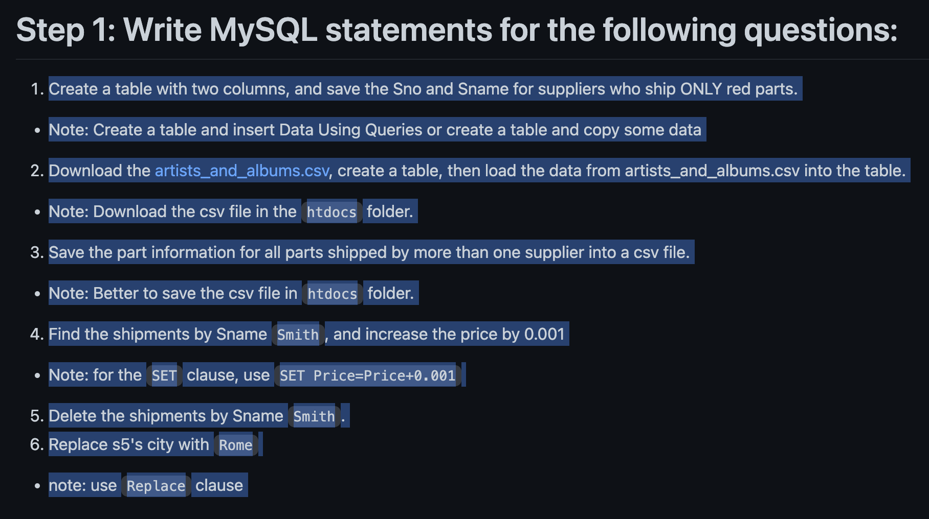This screenshot has height=519, width=929.
Task: Click the Step 1 heading text
Action: click(x=457, y=30)
